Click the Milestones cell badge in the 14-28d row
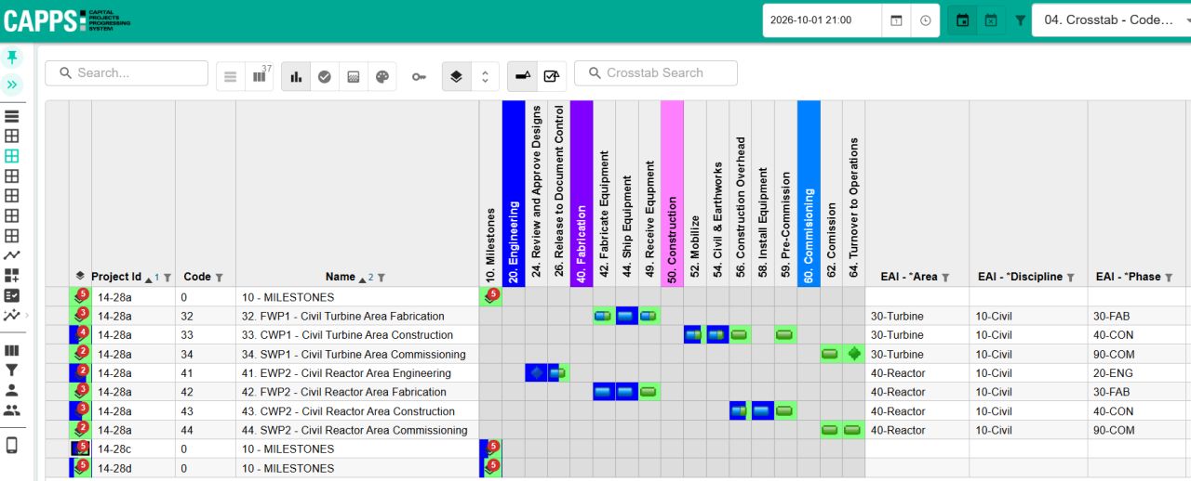Screen dimensions: 1191x481 pyautogui.click(x=491, y=468)
